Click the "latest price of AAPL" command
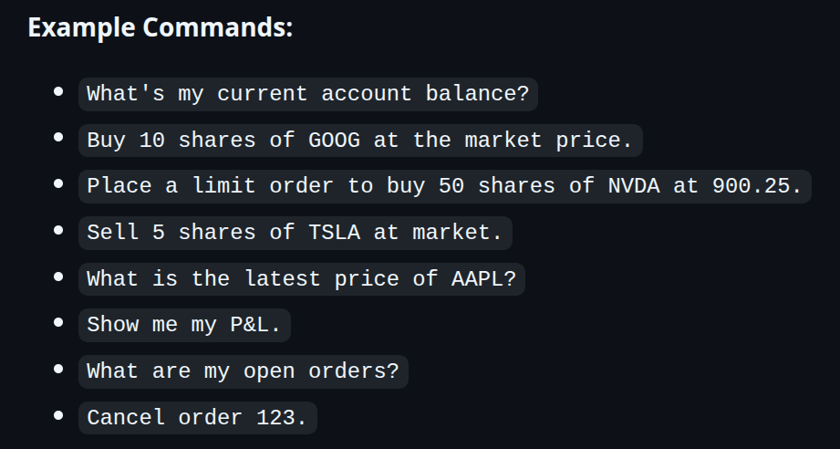 (301, 279)
